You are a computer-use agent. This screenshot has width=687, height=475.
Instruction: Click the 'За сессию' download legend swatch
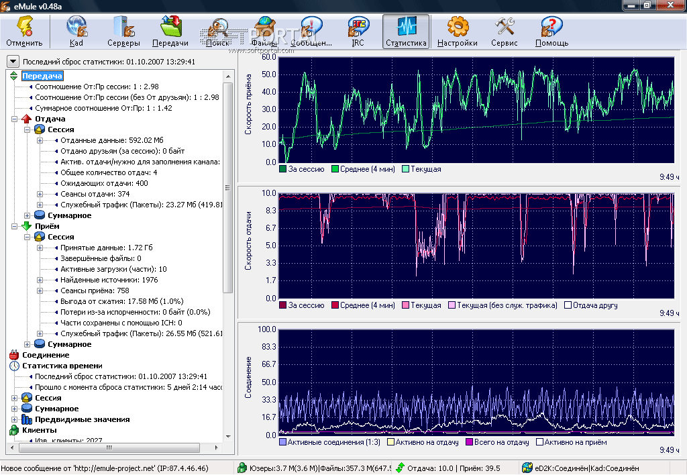point(283,170)
